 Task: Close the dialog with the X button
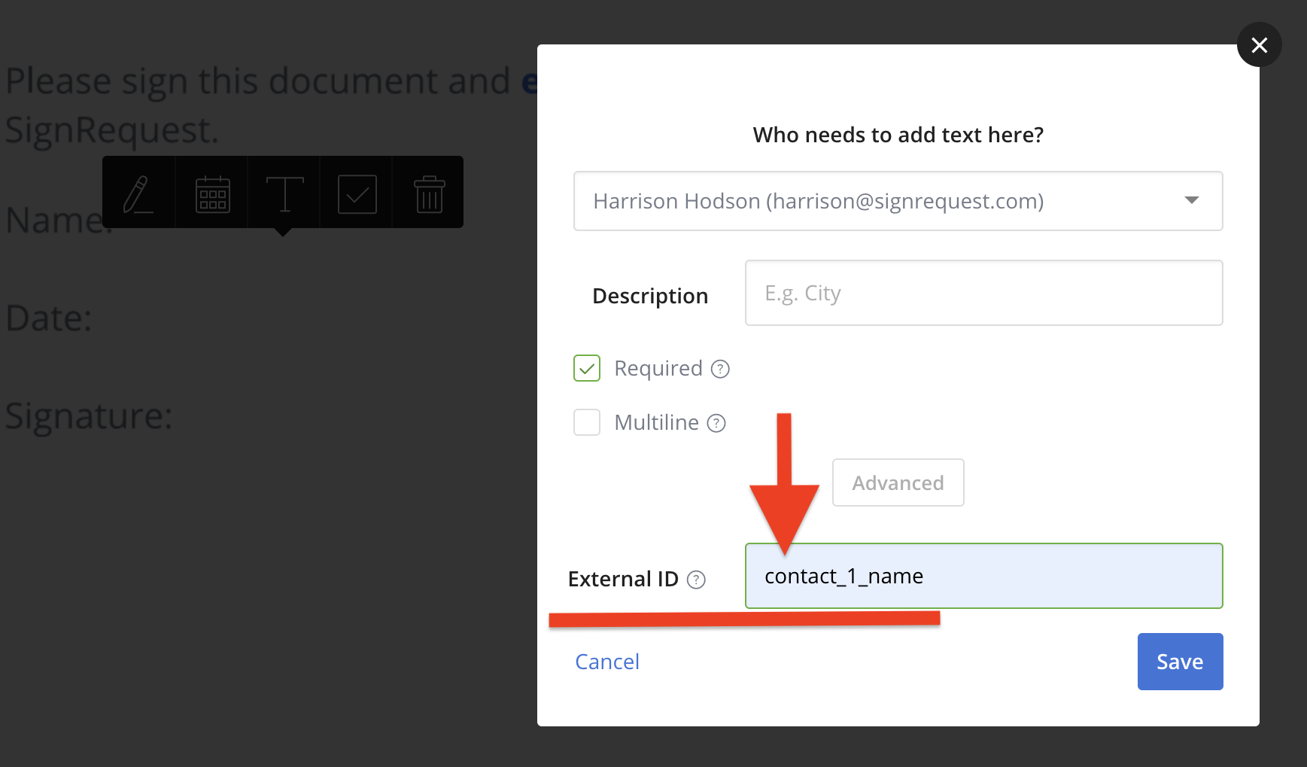1259,45
